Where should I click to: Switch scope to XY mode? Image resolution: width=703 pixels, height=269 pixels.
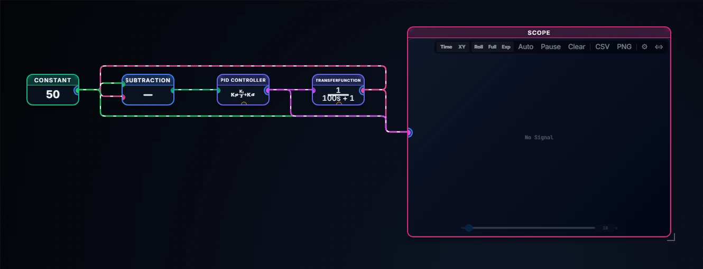(x=462, y=47)
